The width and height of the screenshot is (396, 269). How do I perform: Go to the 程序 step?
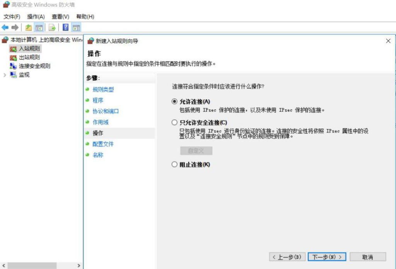(98, 100)
